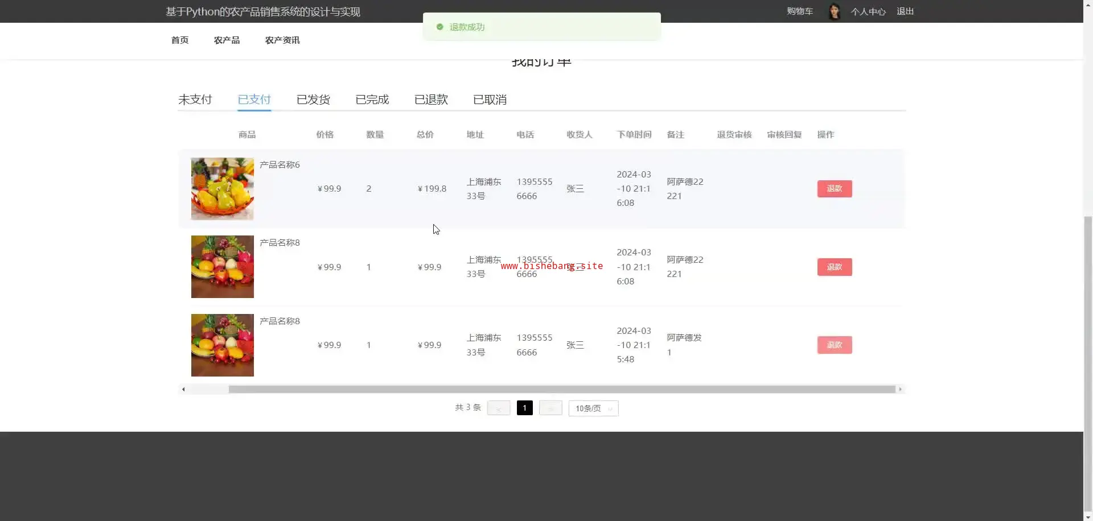Image resolution: width=1093 pixels, height=521 pixels.
Task: Click next page arrow in pagination
Action: 550,408
